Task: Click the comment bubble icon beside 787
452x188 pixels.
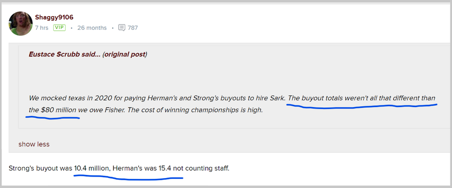Action: point(122,28)
